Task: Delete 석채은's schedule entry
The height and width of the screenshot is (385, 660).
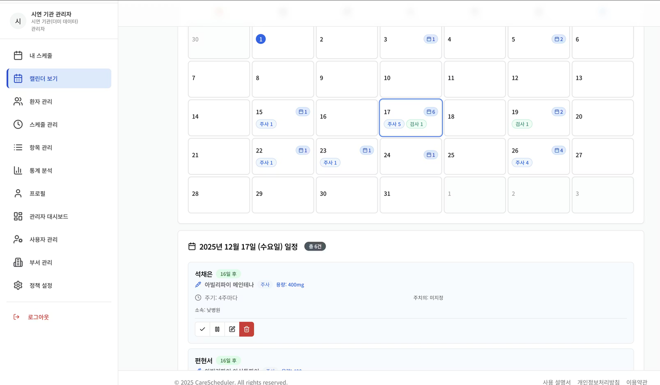Action: (246, 329)
